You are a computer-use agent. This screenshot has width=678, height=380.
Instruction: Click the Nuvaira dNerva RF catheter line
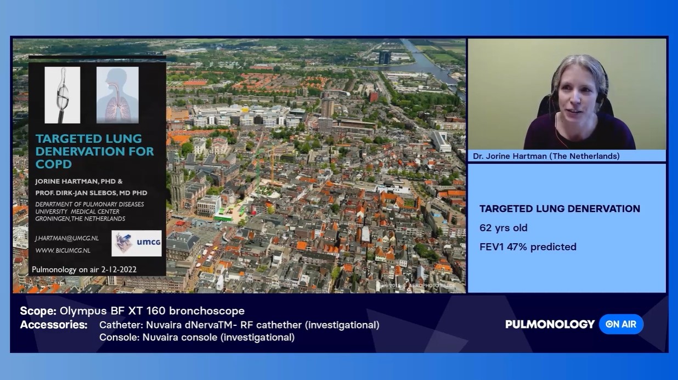point(239,325)
